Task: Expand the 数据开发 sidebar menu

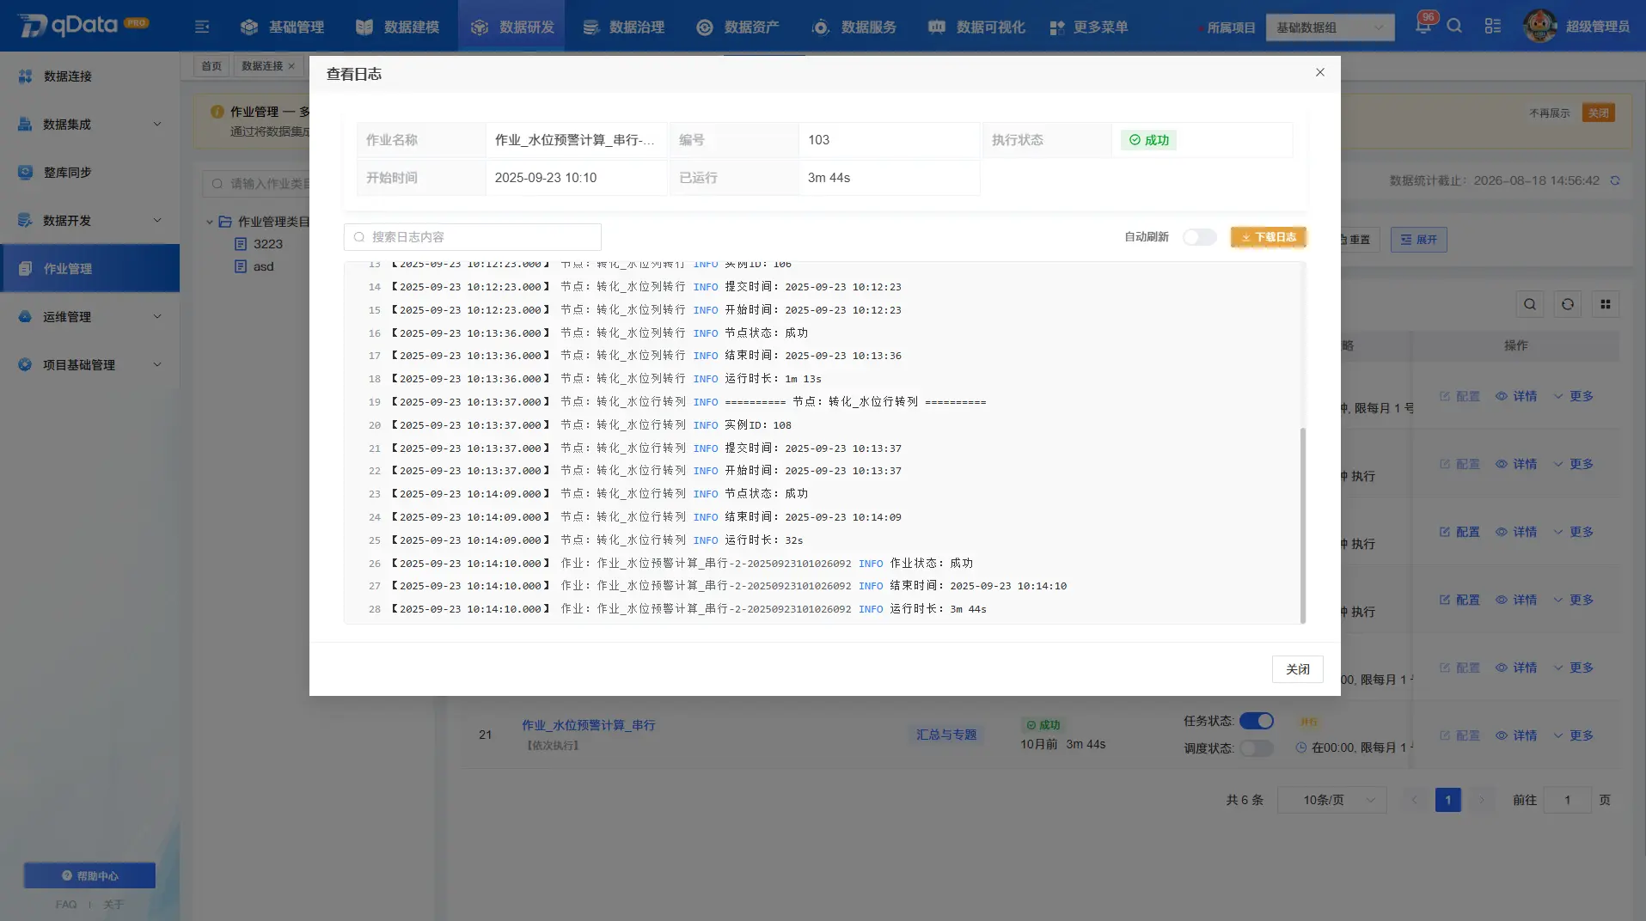Action: (90, 221)
